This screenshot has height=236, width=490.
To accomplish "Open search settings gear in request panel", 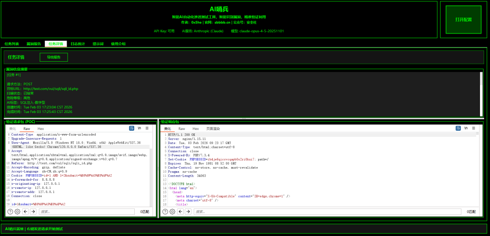I will click(17, 211).
